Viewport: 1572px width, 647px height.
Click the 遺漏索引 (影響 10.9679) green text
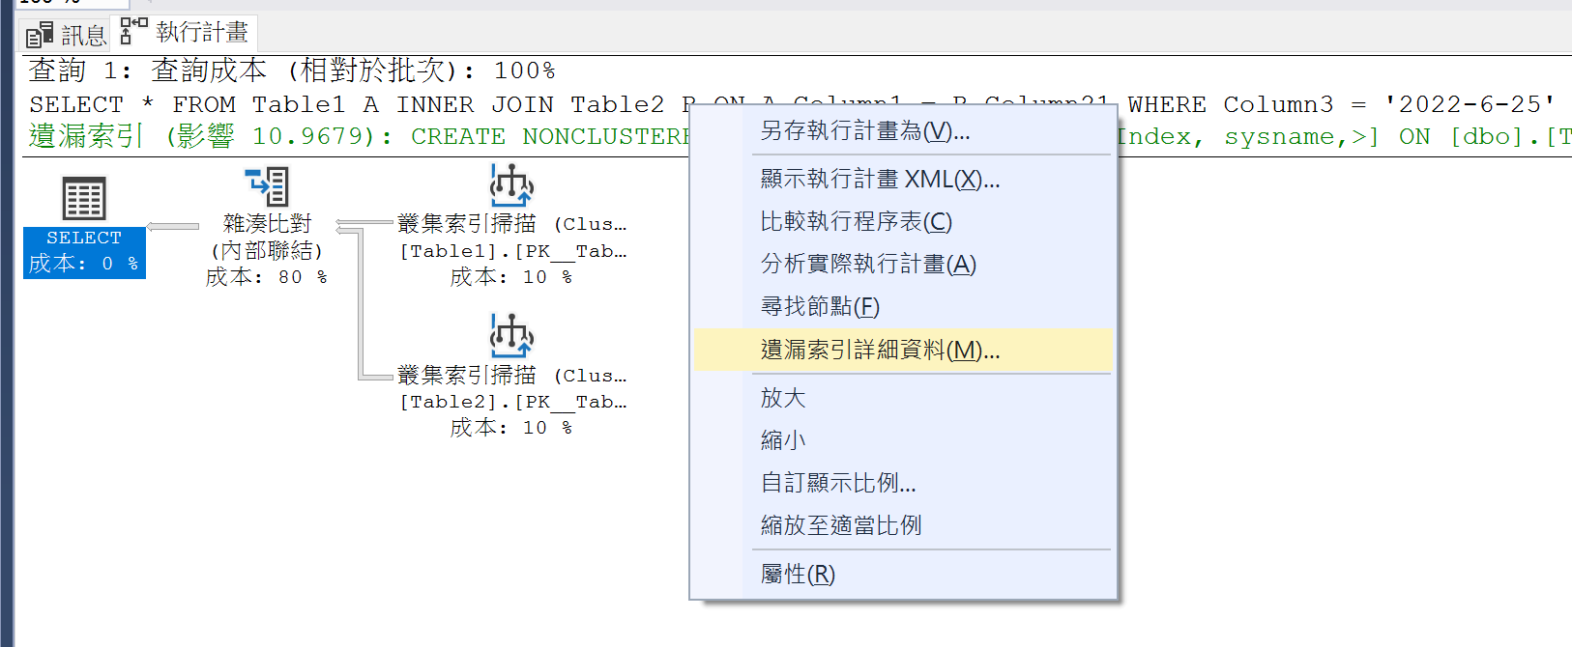tap(210, 136)
